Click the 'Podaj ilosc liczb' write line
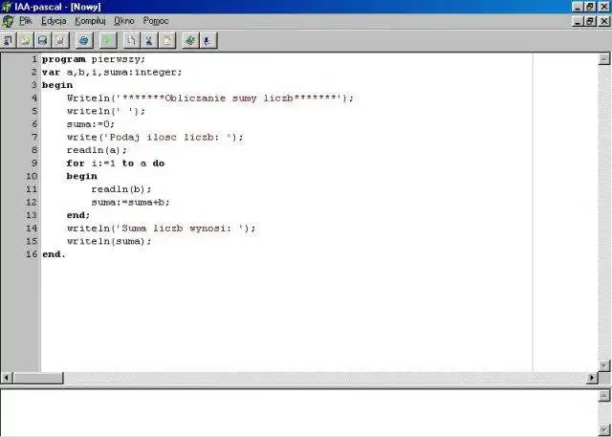The height and width of the screenshot is (437, 612). pyautogui.click(x=155, y=137)
